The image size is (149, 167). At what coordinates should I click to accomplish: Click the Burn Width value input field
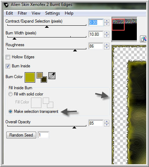[x=96, y=34]
